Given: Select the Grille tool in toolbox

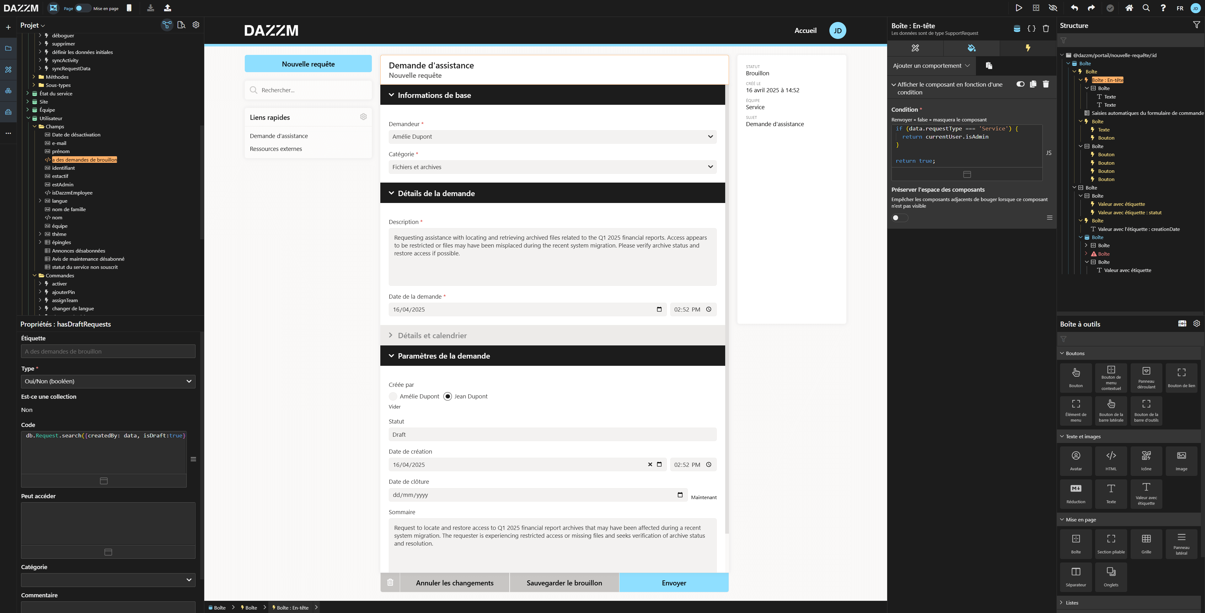Looking at the screenshot, I should tap(1146, 544).
